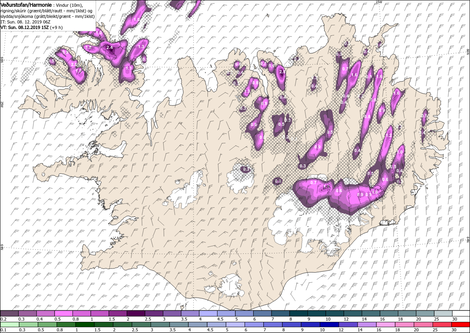Click purple legend swatch between 1.5 and 2
The width and height of the screenshot is (470, 333).
click(118, 314)
